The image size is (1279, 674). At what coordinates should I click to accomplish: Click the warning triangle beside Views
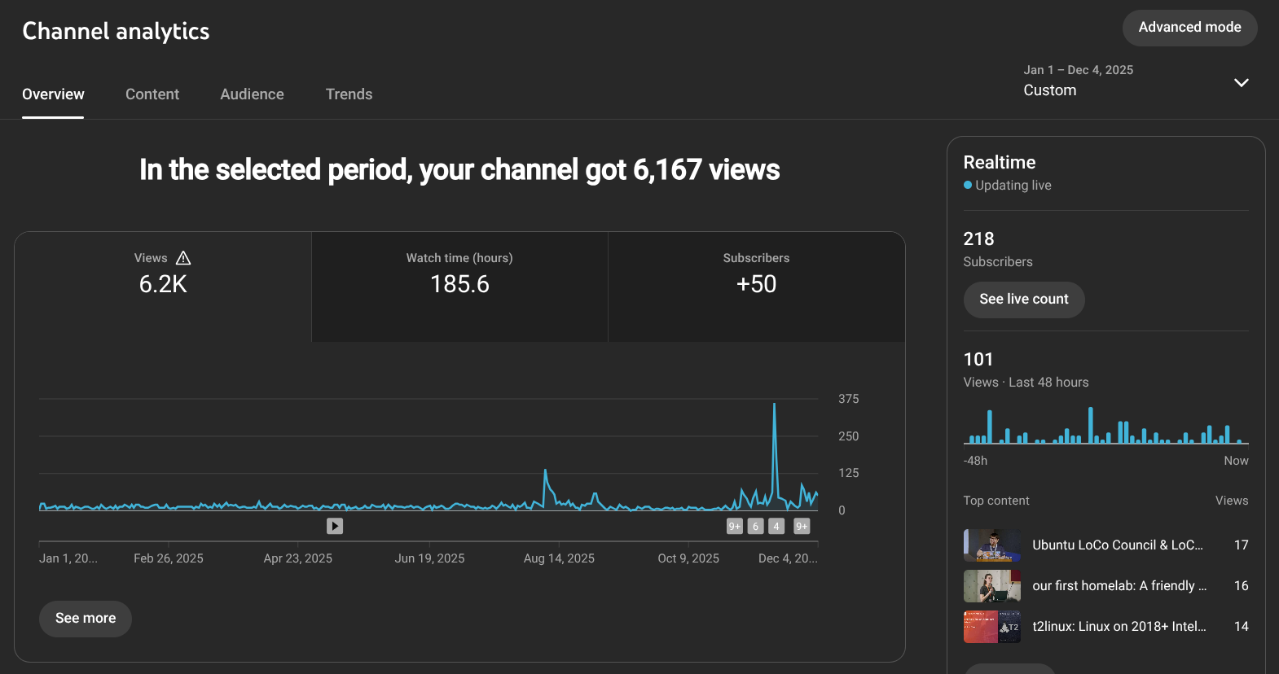point(183,258)
